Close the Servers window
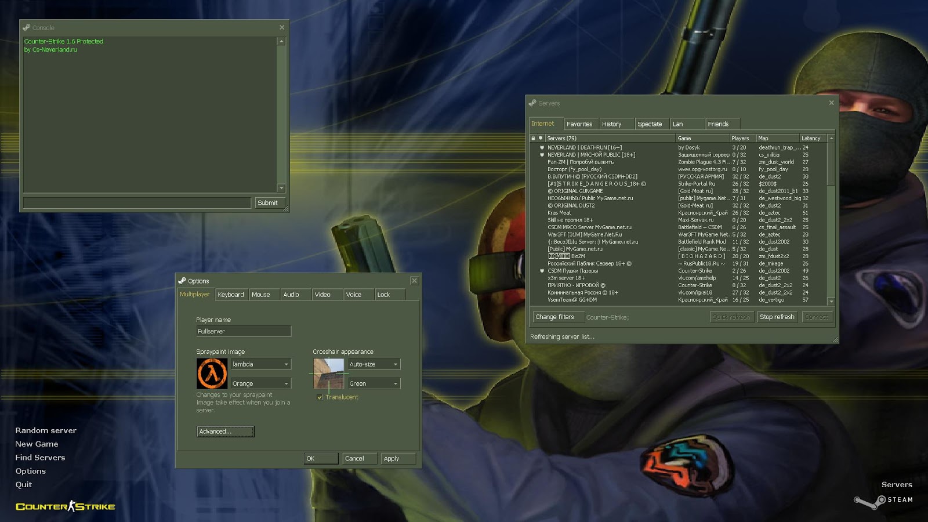This screenshot has width=928, height=522. (x=831, y=103)
